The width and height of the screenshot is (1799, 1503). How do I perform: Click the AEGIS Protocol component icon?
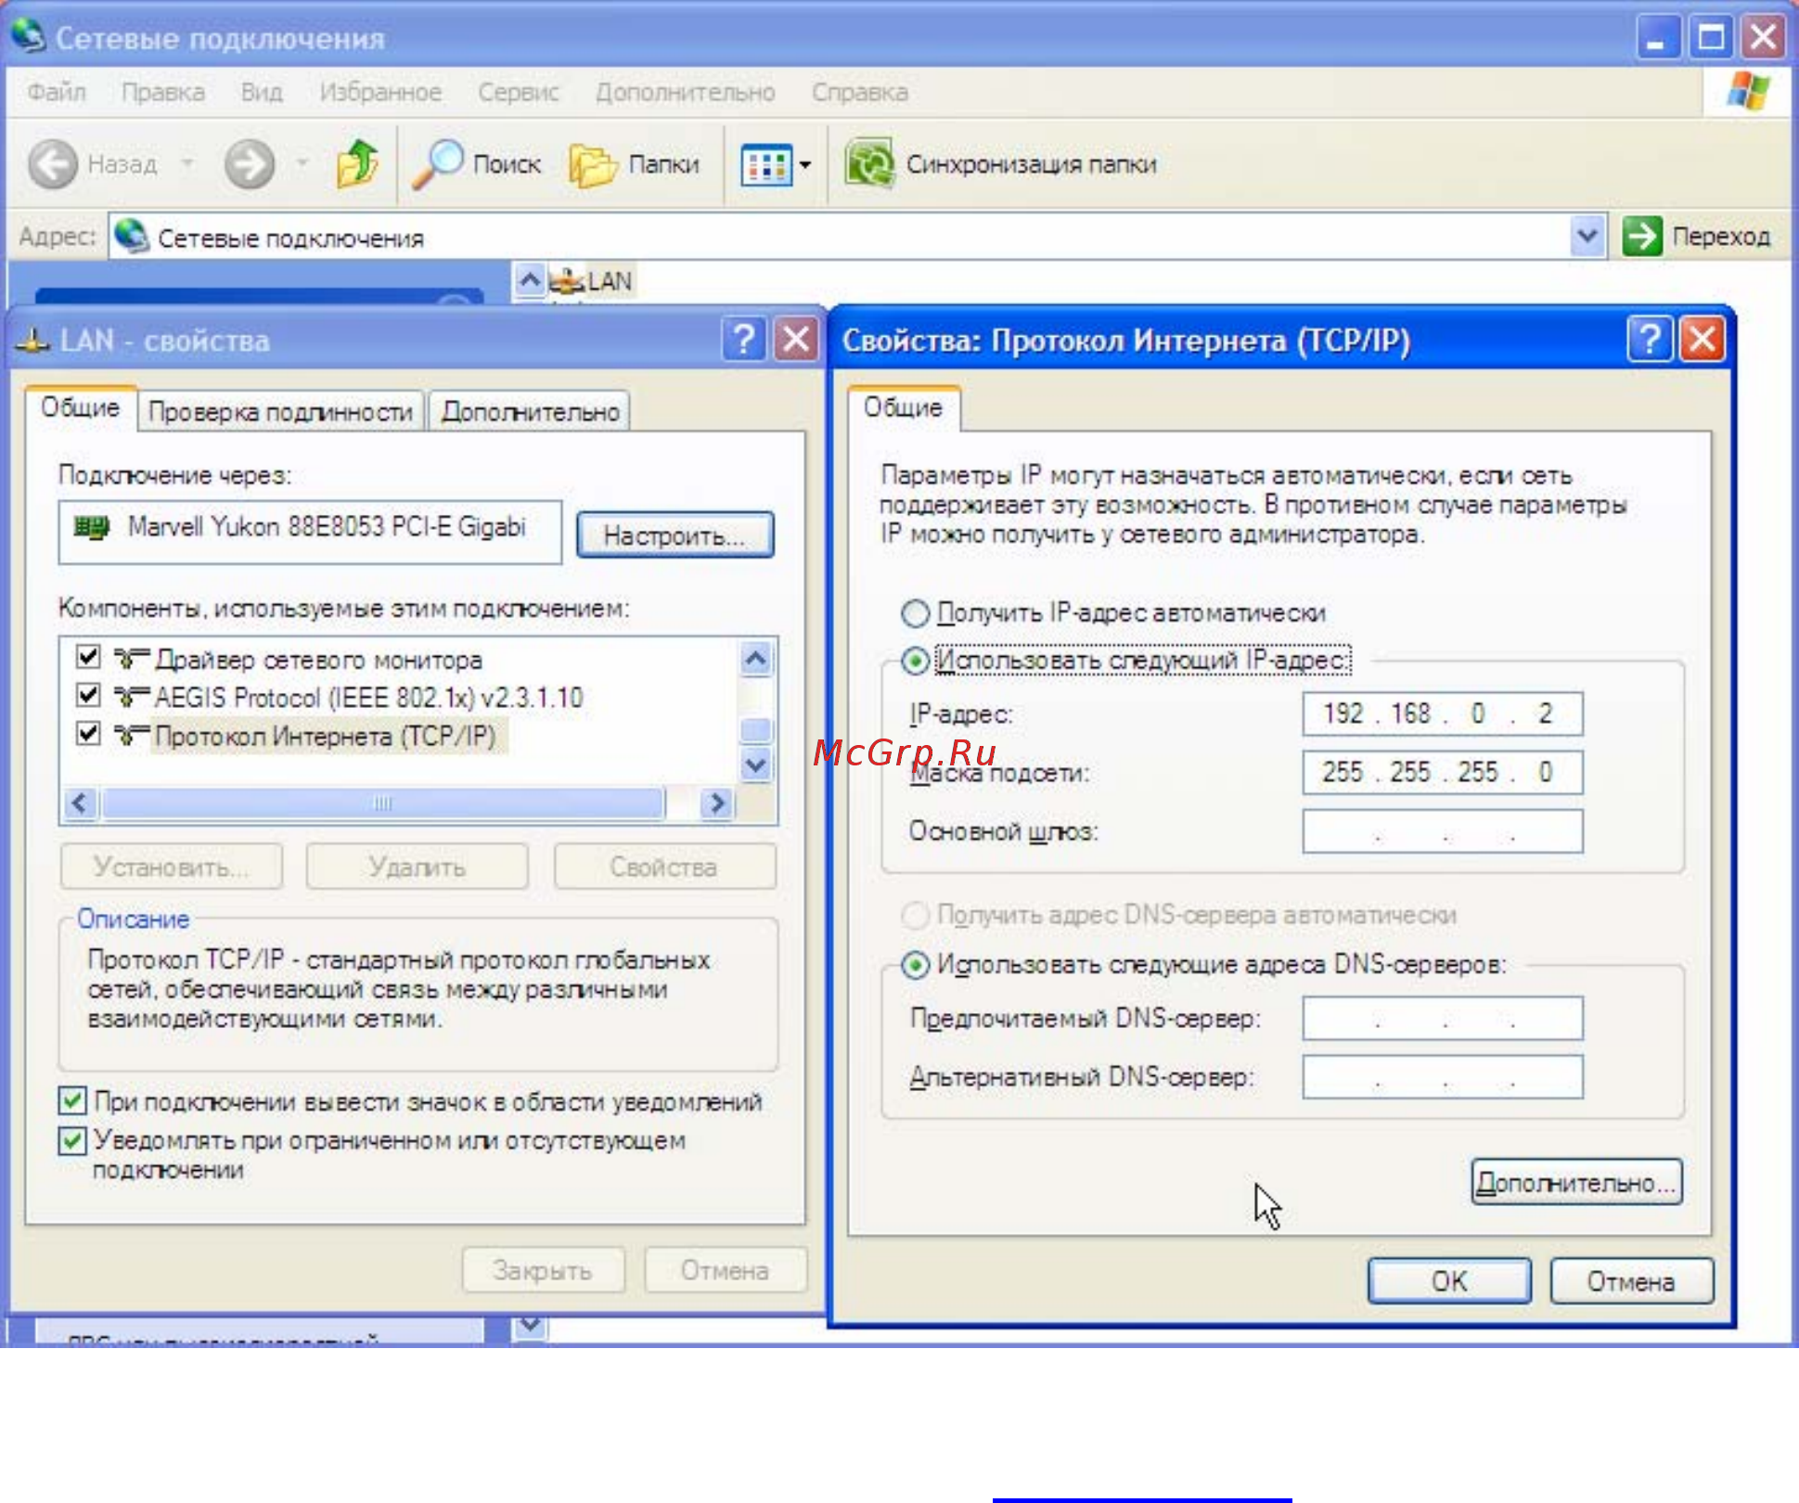point(131,697)
